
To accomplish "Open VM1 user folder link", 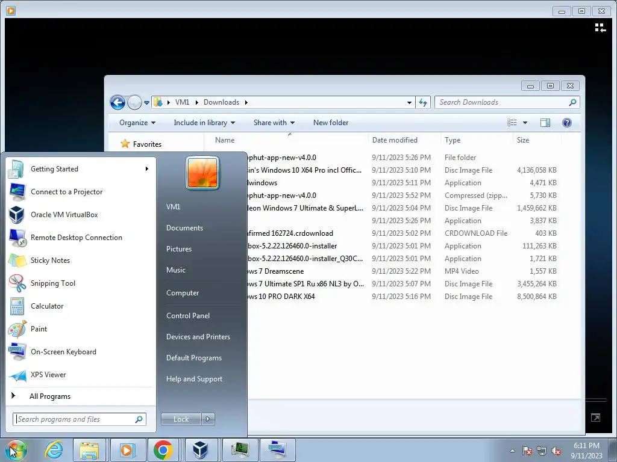I will 173,207.
